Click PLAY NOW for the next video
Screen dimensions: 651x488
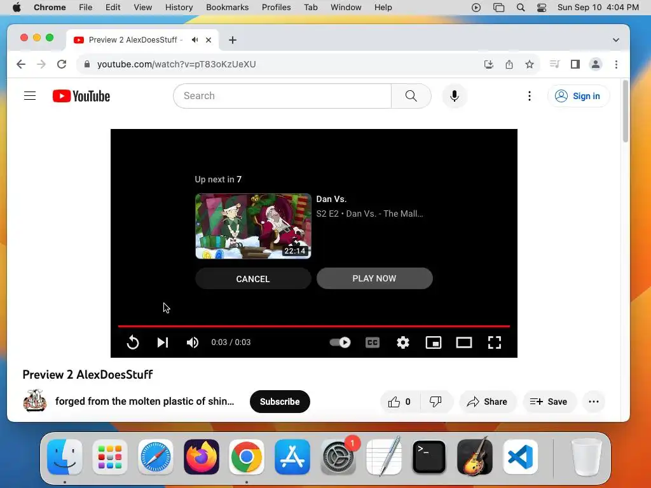[374, 278]
